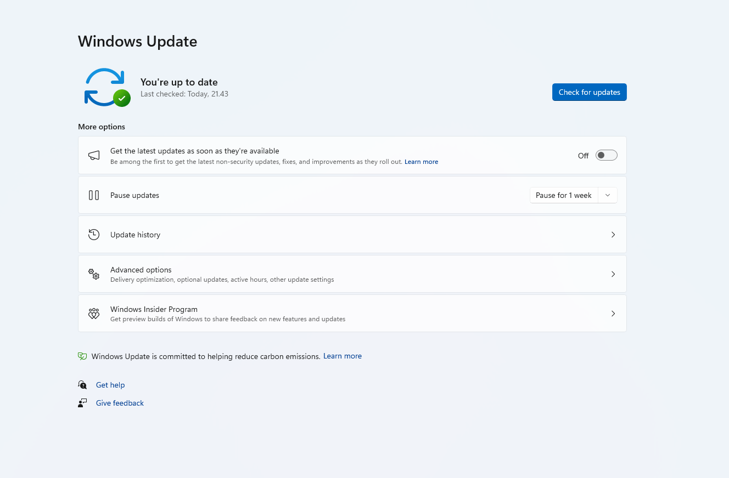Click the Check for updates button
729x478 pixels.
pos(590,92)
